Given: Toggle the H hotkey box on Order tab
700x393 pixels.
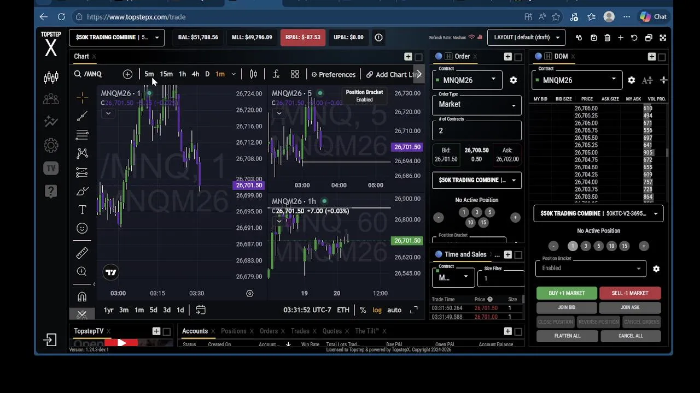Looking at the screenshot, I should click(x=448, y=56).
